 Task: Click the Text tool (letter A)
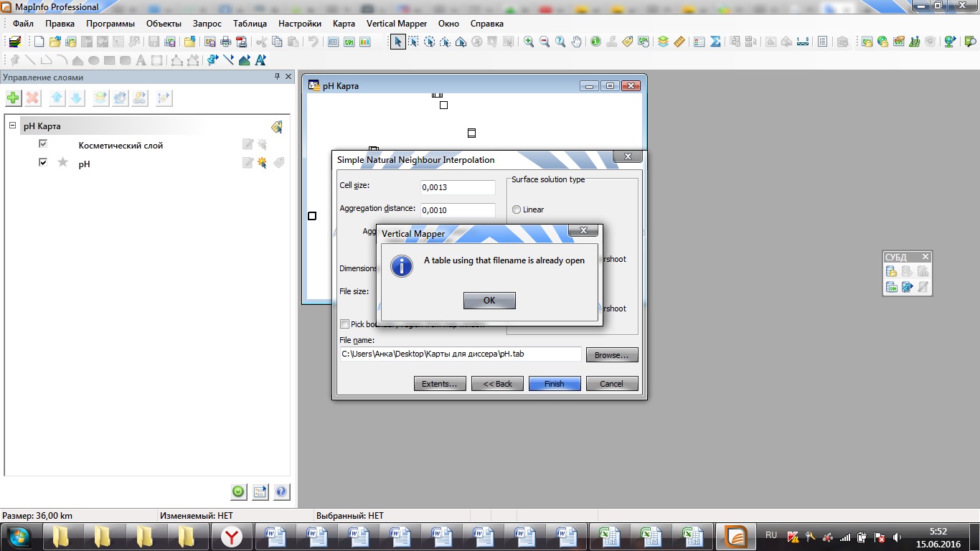click(141, 60)
